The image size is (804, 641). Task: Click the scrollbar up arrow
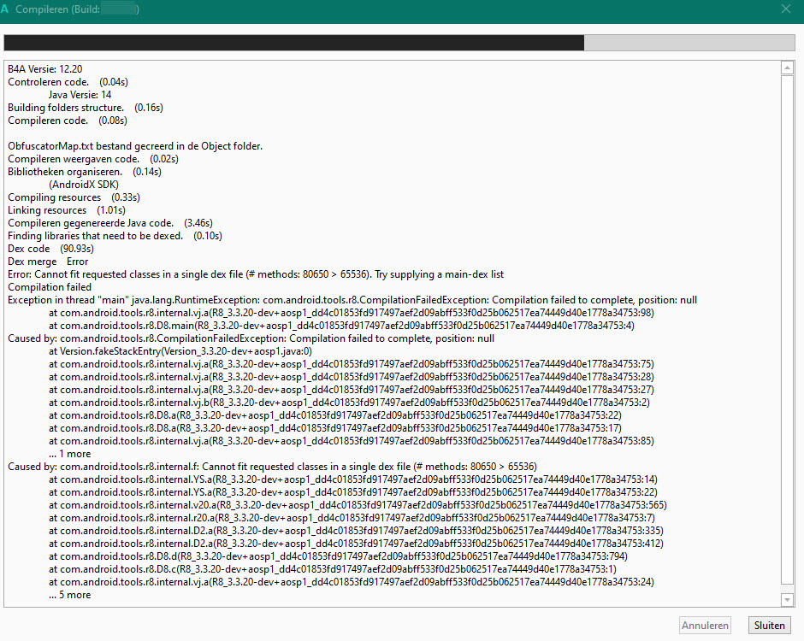click(788, 66)
